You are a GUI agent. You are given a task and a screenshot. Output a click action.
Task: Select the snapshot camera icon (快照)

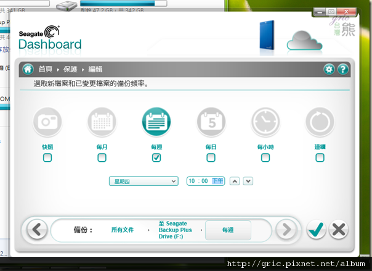[47, 122]
